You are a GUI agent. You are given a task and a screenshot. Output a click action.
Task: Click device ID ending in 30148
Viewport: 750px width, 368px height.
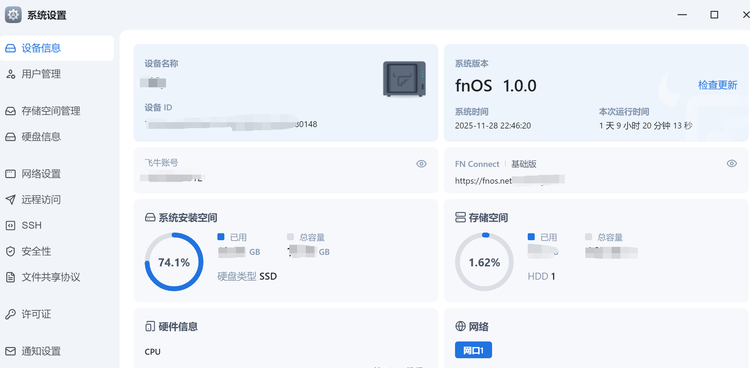click(231, 124)
